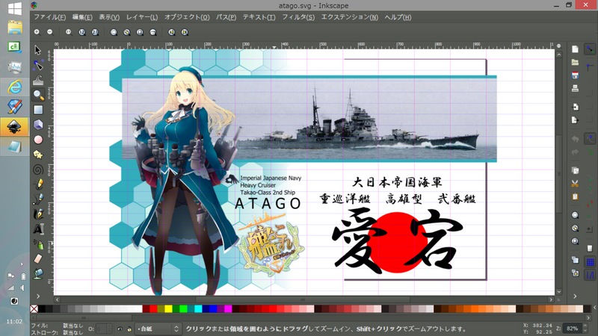The image size is (598, 336).
Task: Open the ヘルプ(H) menu
Action: pyautogui.click(x=398, y=17)
